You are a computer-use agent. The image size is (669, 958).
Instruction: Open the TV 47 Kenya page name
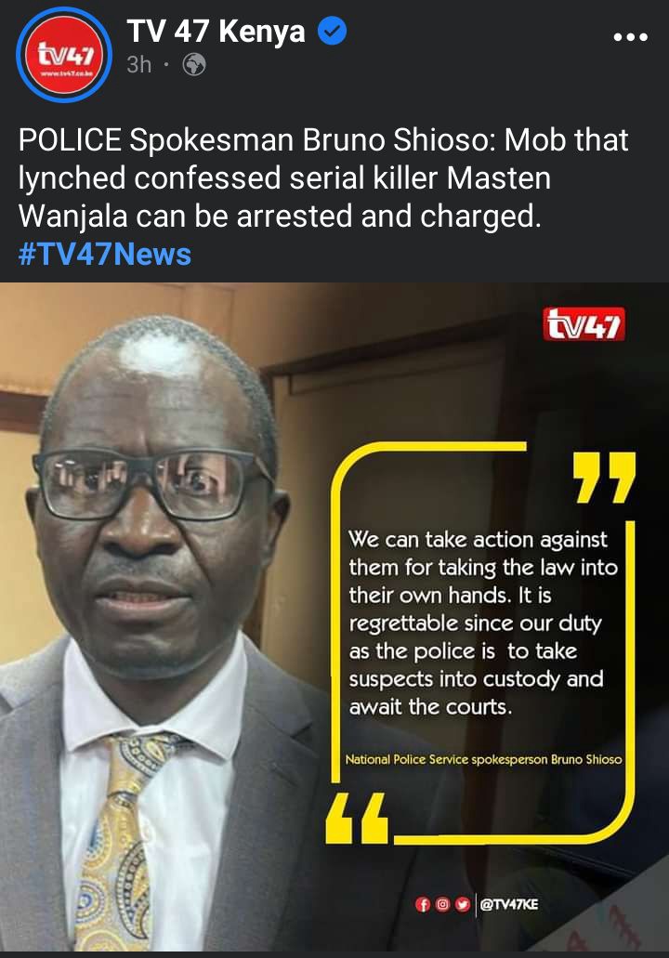216,31
